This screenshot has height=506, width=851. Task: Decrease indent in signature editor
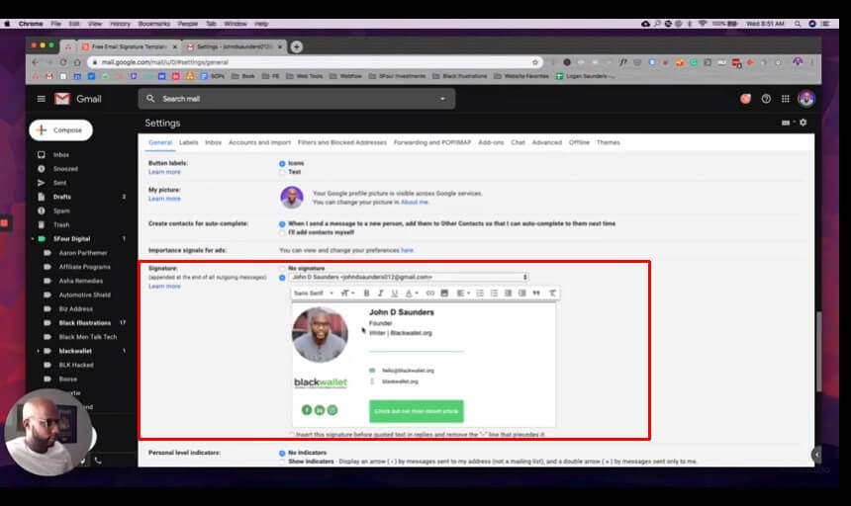click(x=508, y=294)
